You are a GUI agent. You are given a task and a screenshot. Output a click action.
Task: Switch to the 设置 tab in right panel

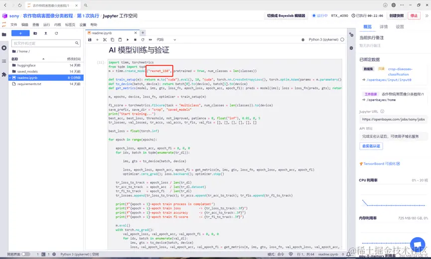(400, 26)
